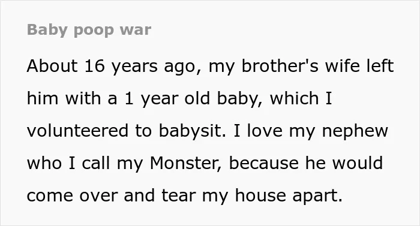The width and height of the screenshot is (420, 226).
Task: Click the word "About" starting the paragraph
Action: tap(52, 66)
